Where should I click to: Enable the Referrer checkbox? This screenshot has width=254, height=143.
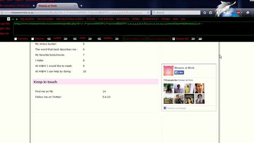pos(33,39)
